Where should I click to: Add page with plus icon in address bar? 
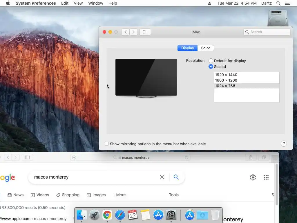(x=74, y=157)
